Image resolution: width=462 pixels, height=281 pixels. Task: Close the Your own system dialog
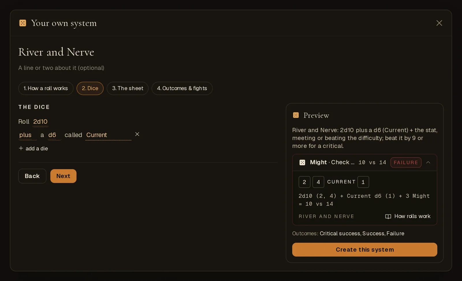(439, 23)
